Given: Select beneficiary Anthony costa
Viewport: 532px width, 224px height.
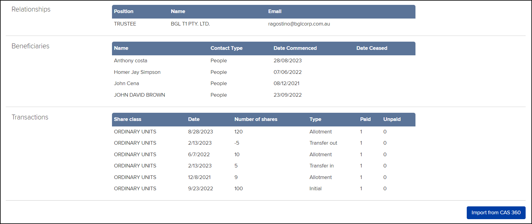Looking at the screenshot, I should pyautogui.click(x=130, y=60).
